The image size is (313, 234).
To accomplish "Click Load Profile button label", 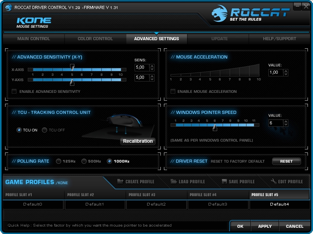I will pos(192,182).
